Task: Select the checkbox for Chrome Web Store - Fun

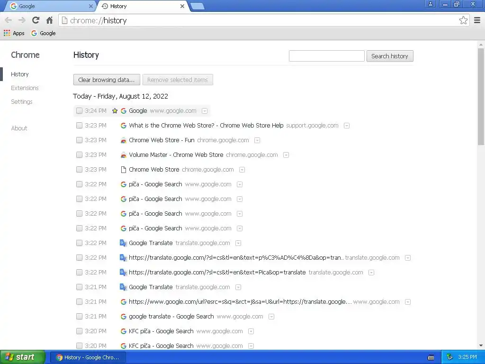Action: 79,140
